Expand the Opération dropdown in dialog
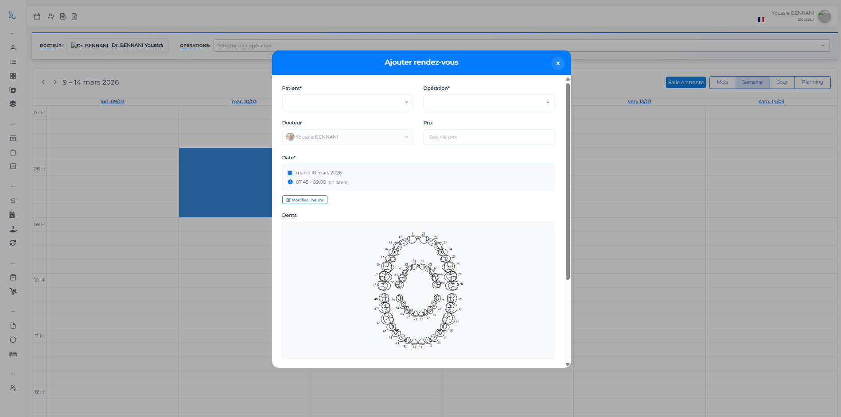The height and width of the screenshot is (417, 841). click(488, 102)
